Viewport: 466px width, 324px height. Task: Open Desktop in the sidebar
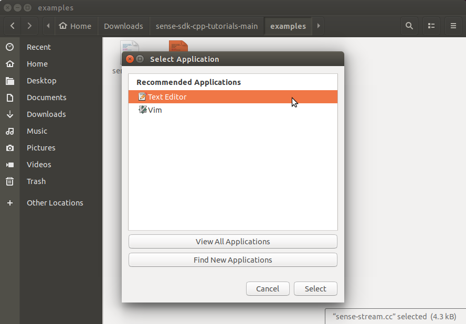[41, 81]
